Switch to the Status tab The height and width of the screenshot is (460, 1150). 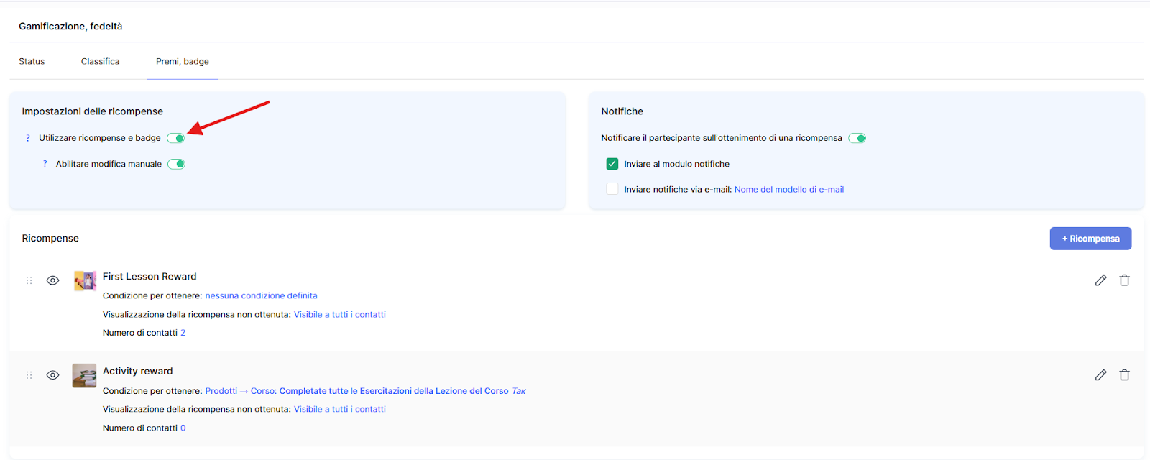[x=32, y=62]
